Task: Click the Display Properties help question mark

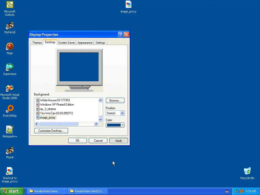Action: tap(121, 35)
